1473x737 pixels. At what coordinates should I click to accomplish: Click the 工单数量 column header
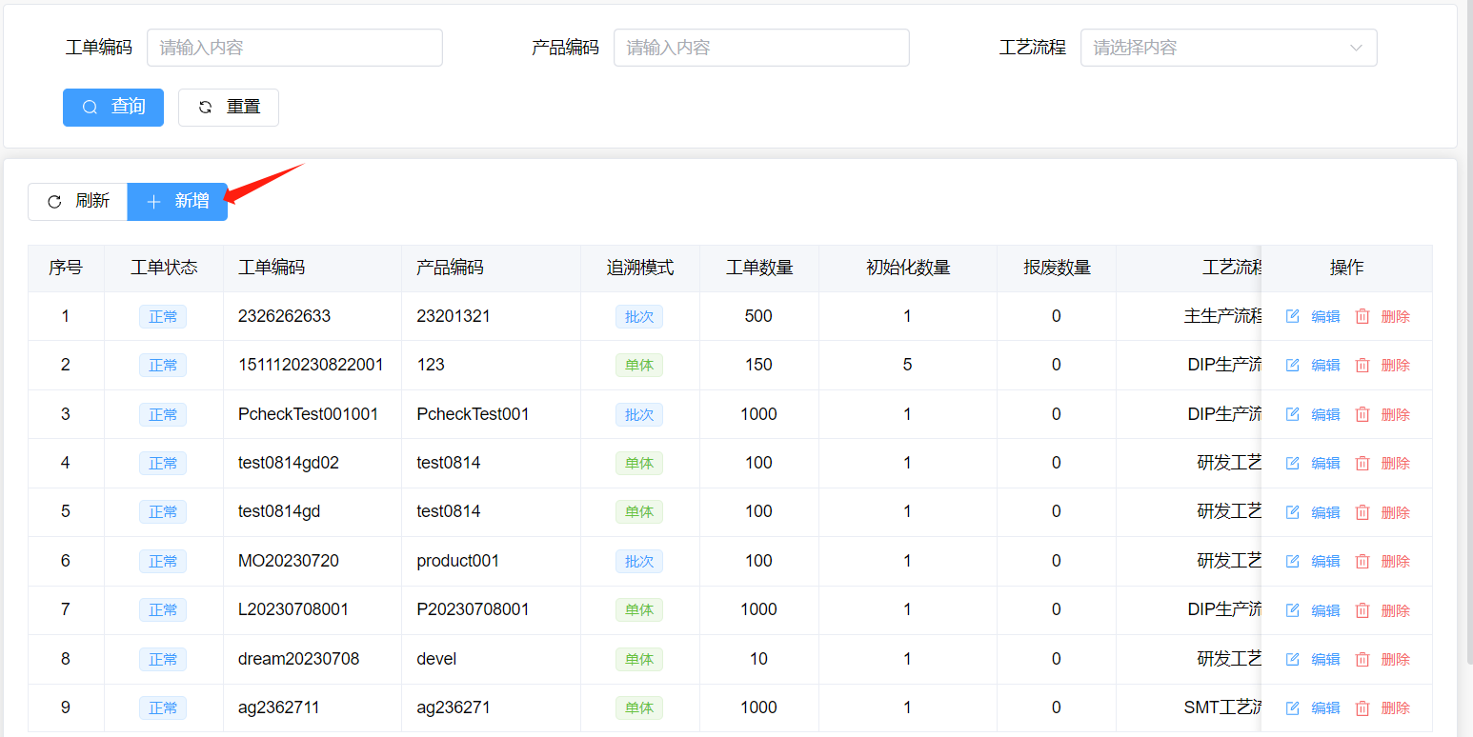759,268
